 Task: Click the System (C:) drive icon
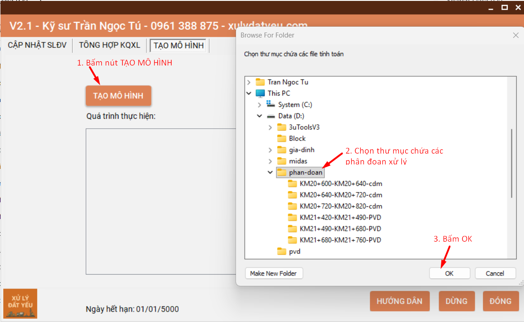[x=271, y=105]
